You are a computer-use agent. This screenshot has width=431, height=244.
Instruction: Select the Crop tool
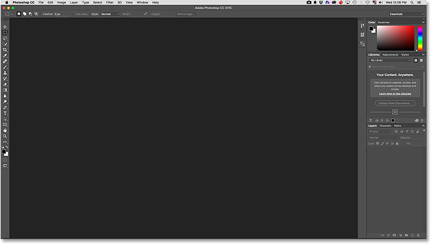tap(5, 50)
